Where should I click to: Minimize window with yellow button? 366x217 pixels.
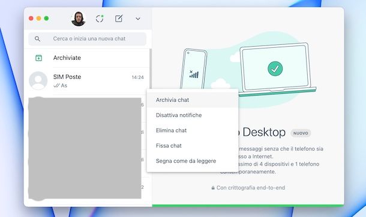pos(39,19)
